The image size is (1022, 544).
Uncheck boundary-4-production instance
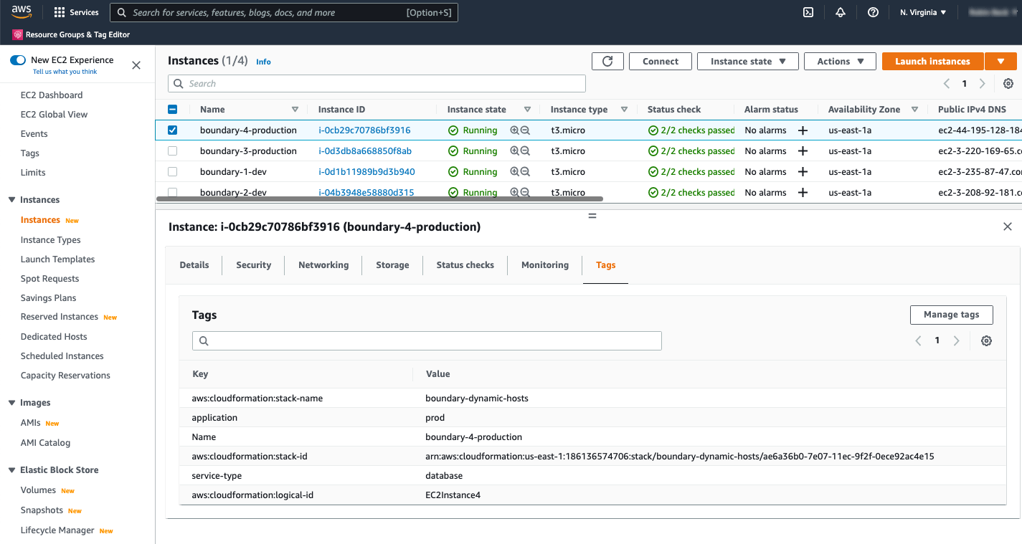point(172,130)
